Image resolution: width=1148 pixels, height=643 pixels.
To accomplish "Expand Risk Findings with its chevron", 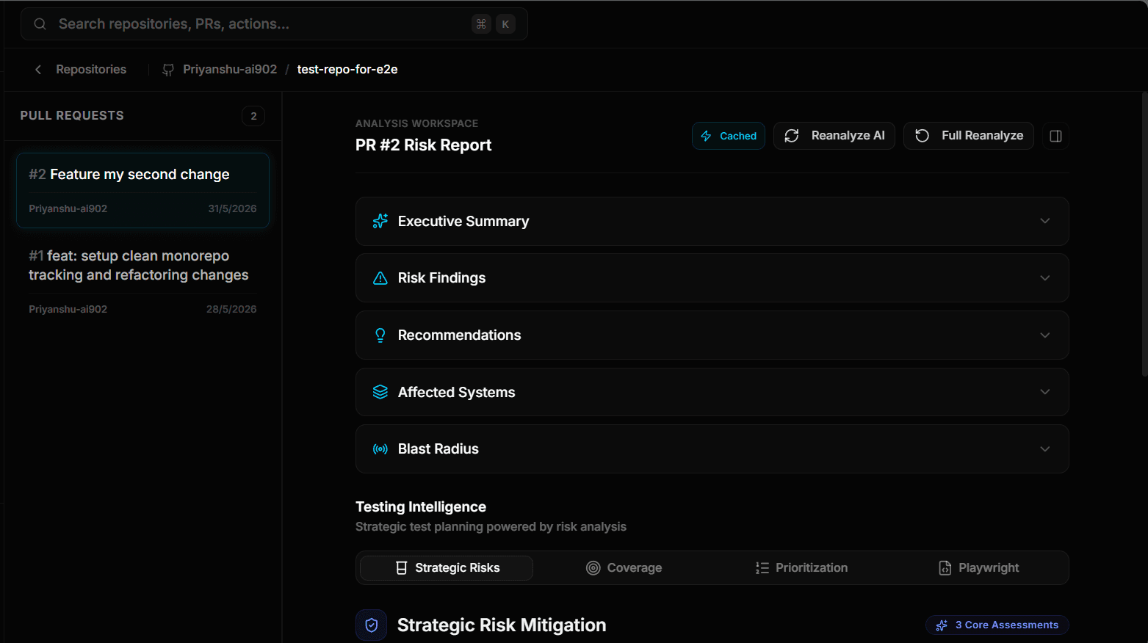I will tap(1045, 278).
